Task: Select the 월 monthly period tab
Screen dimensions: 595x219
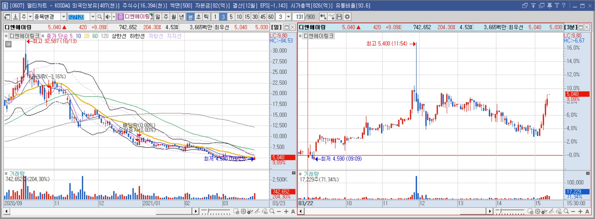Action: pos(174,17)
